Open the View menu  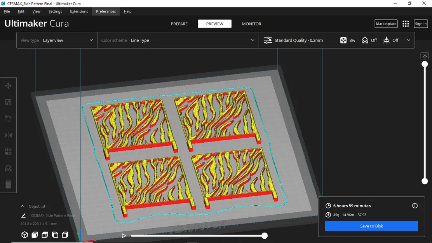[37, 12]
